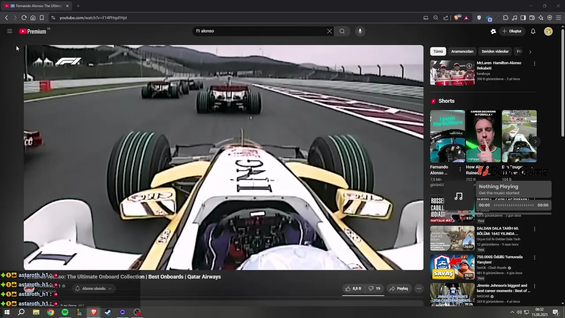The image size is (565, 318).
Task: Click the 'Paylaş' share button
Action: [399, 288]
